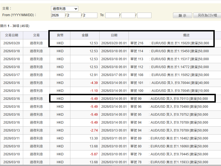Click the 金額 column header
This screenshot has width=221, height=166.
[85, 35]
